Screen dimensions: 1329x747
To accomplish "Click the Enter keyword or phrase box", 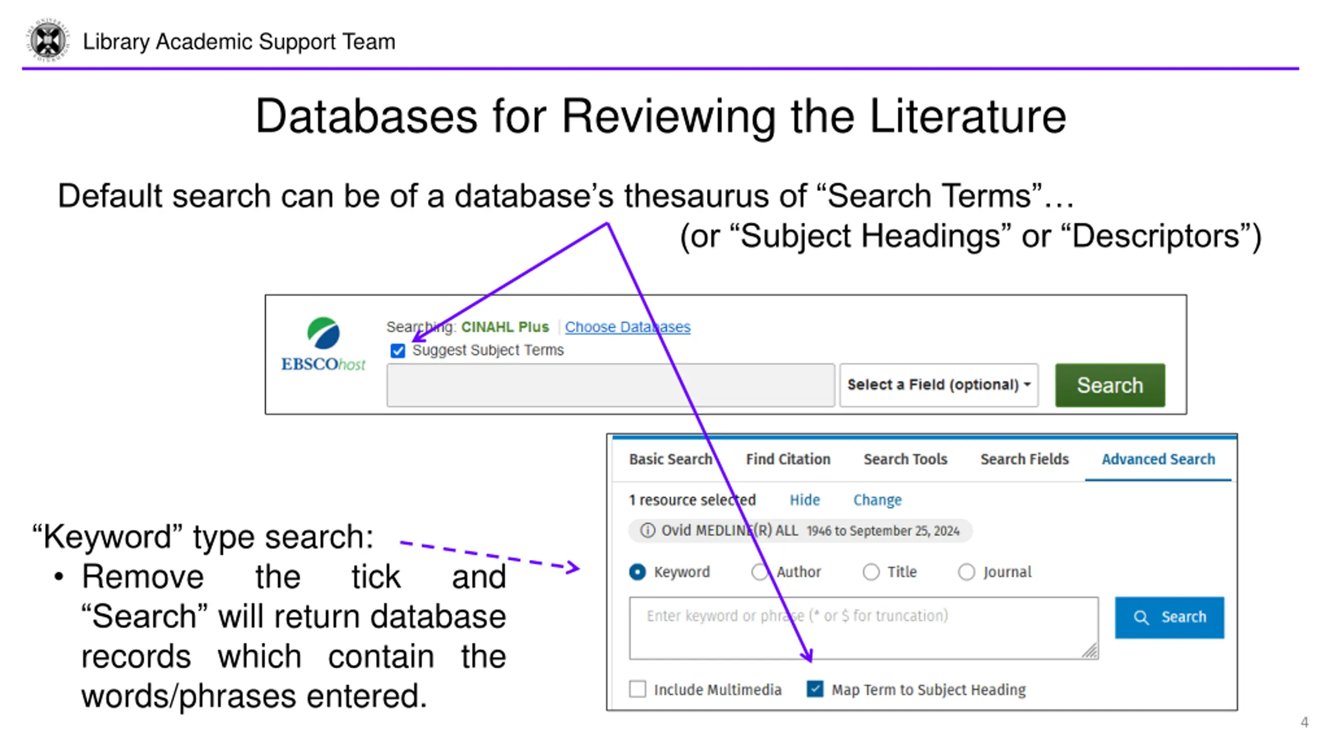I will tap(864, 628).
